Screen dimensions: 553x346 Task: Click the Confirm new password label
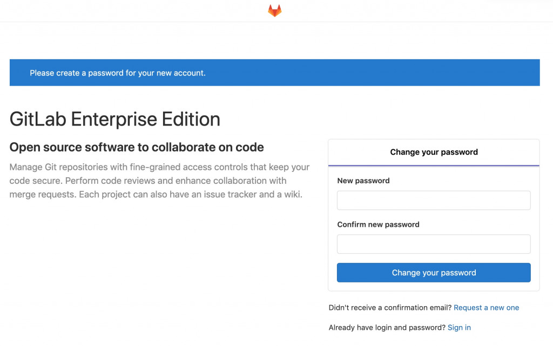[378, 225]
